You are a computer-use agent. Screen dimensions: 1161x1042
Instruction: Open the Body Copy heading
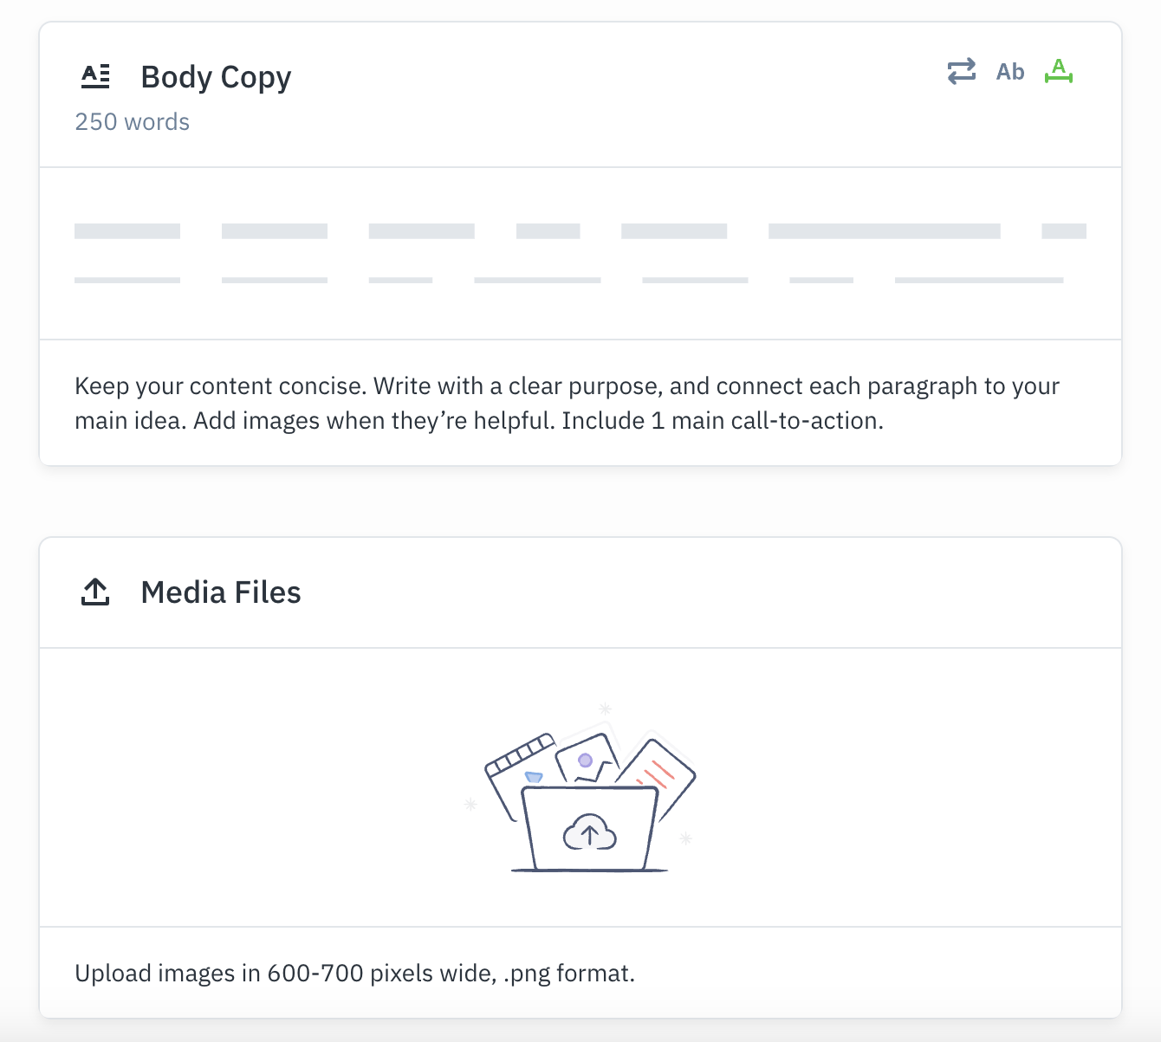point(216,77)
